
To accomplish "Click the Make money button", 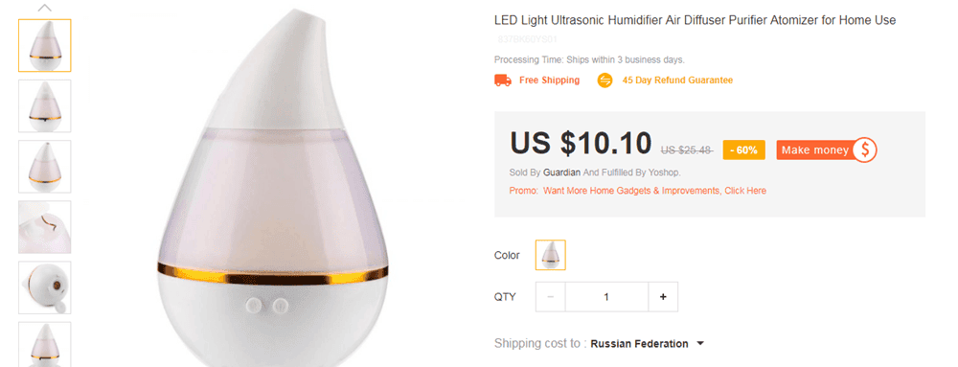I will 827,149.
